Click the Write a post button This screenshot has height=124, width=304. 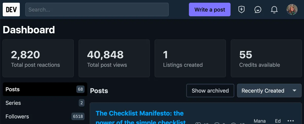(x=210, y=10)
